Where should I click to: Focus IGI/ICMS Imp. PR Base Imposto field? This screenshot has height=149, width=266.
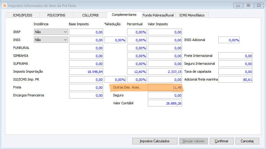click(86, 80)
